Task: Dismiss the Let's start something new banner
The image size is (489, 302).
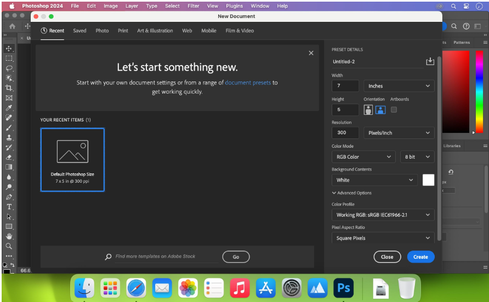Action: [x=311, y=53]
